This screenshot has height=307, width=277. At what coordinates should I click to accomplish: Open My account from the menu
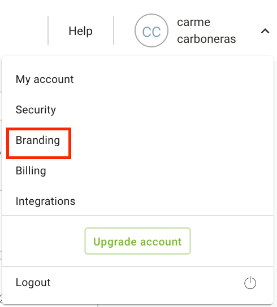[45, 80]
